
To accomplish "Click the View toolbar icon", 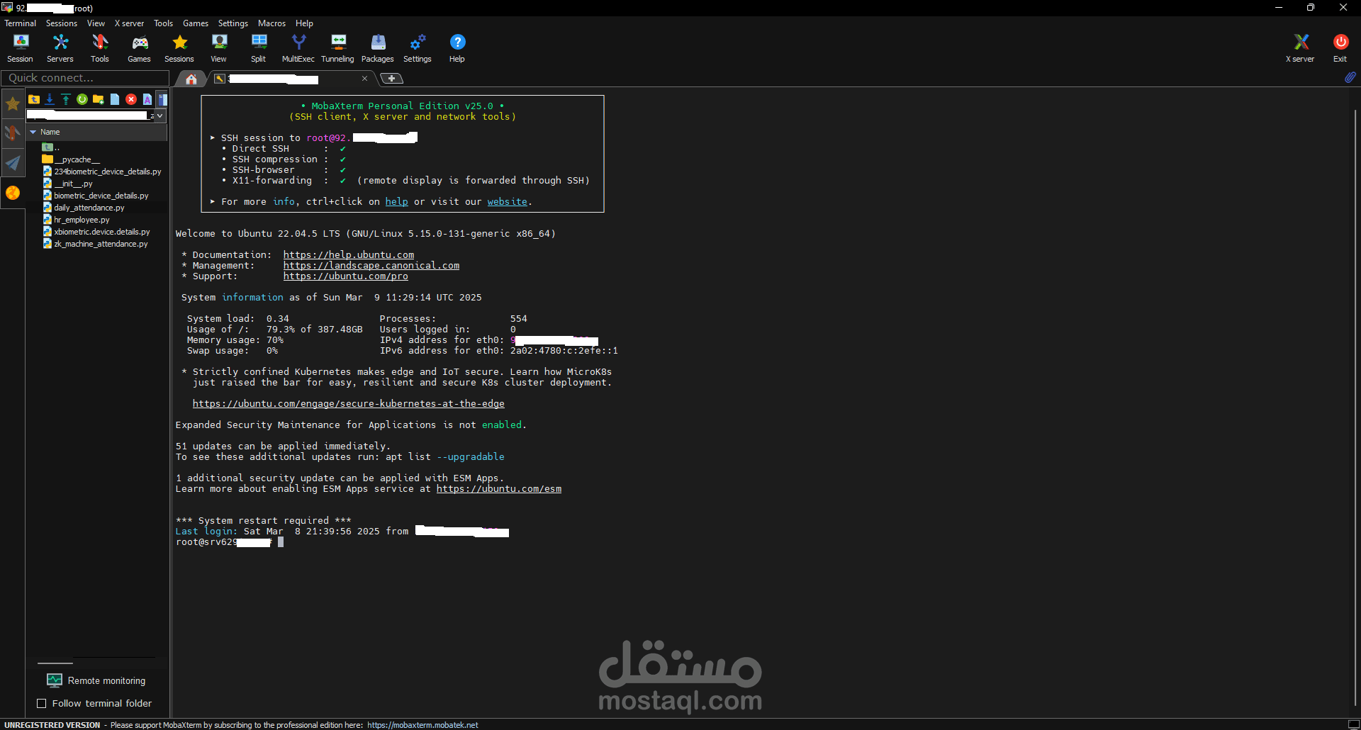I will (219, 48).
